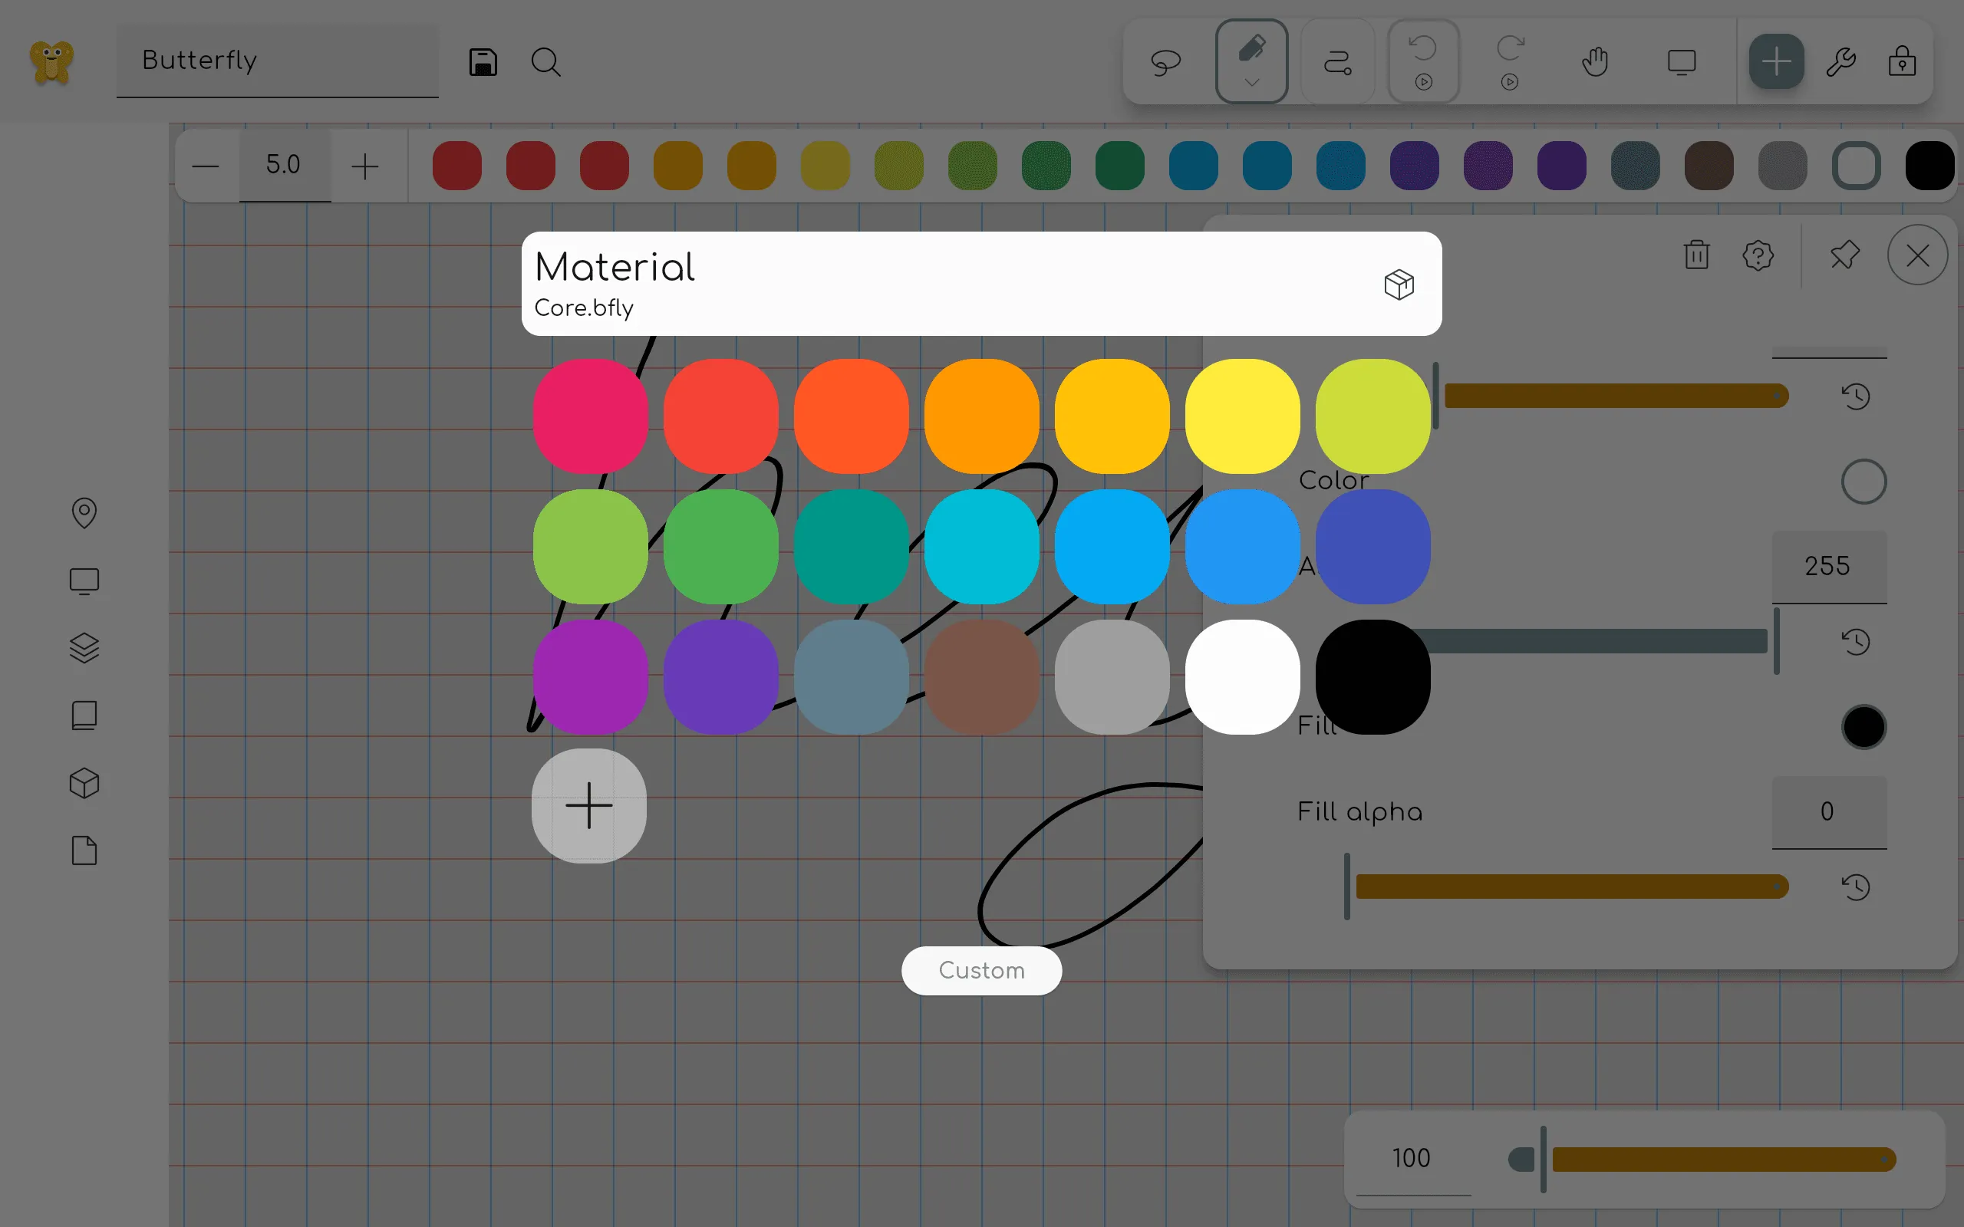Select the lasso selection tool
This screenshot has height=1227, width=1964.
click(1166, 61)
